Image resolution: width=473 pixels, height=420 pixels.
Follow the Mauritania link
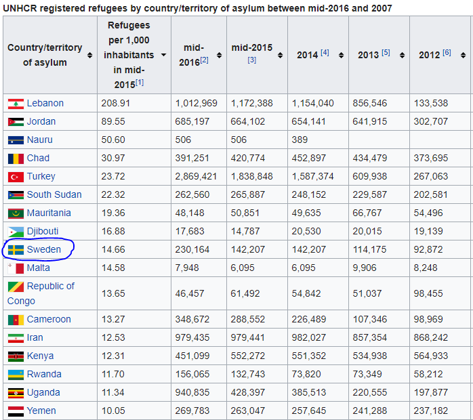(x=49, y=213)
